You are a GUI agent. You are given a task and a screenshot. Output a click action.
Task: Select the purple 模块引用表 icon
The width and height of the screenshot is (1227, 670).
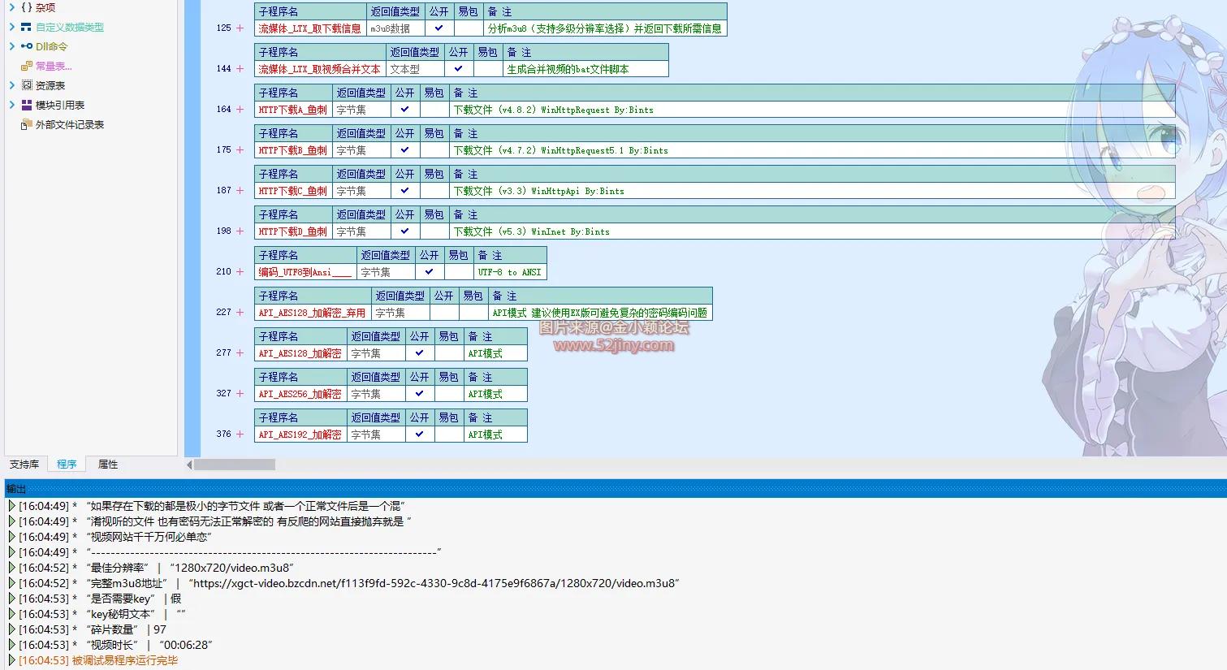click(27, 105)
